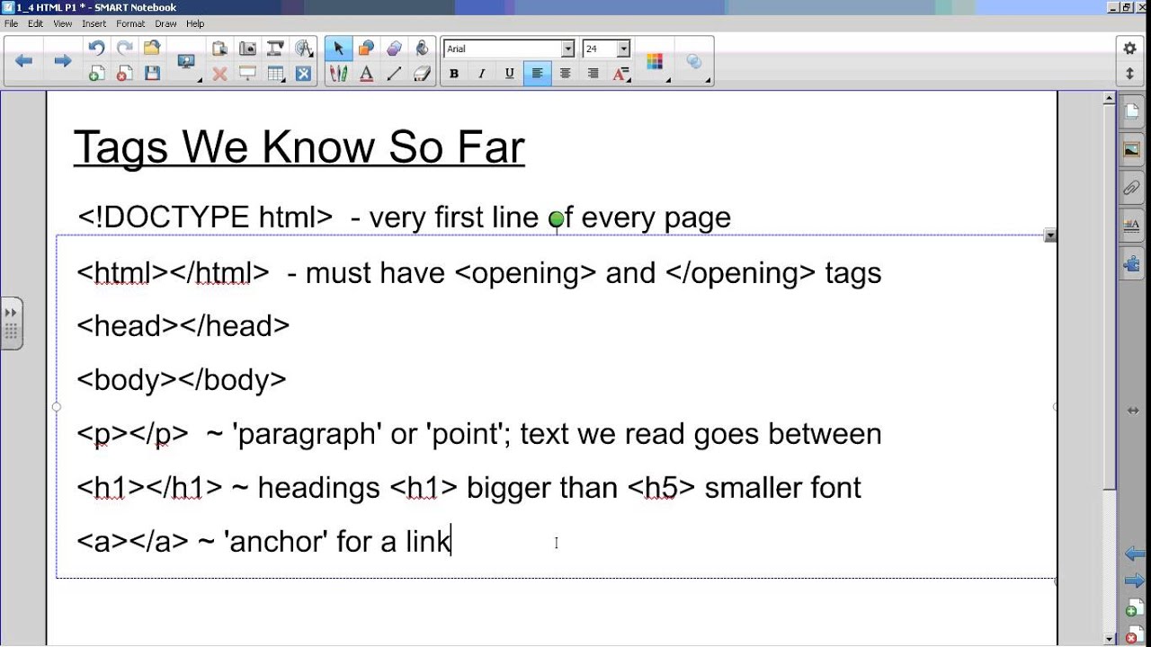
Task: Expand the left side panel handle
Action: pos(11,323)
